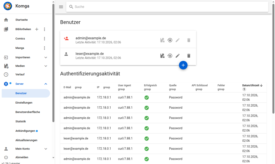Click the first row's curl/7.88.1 cell
The image size is (275, 164).
125,97
